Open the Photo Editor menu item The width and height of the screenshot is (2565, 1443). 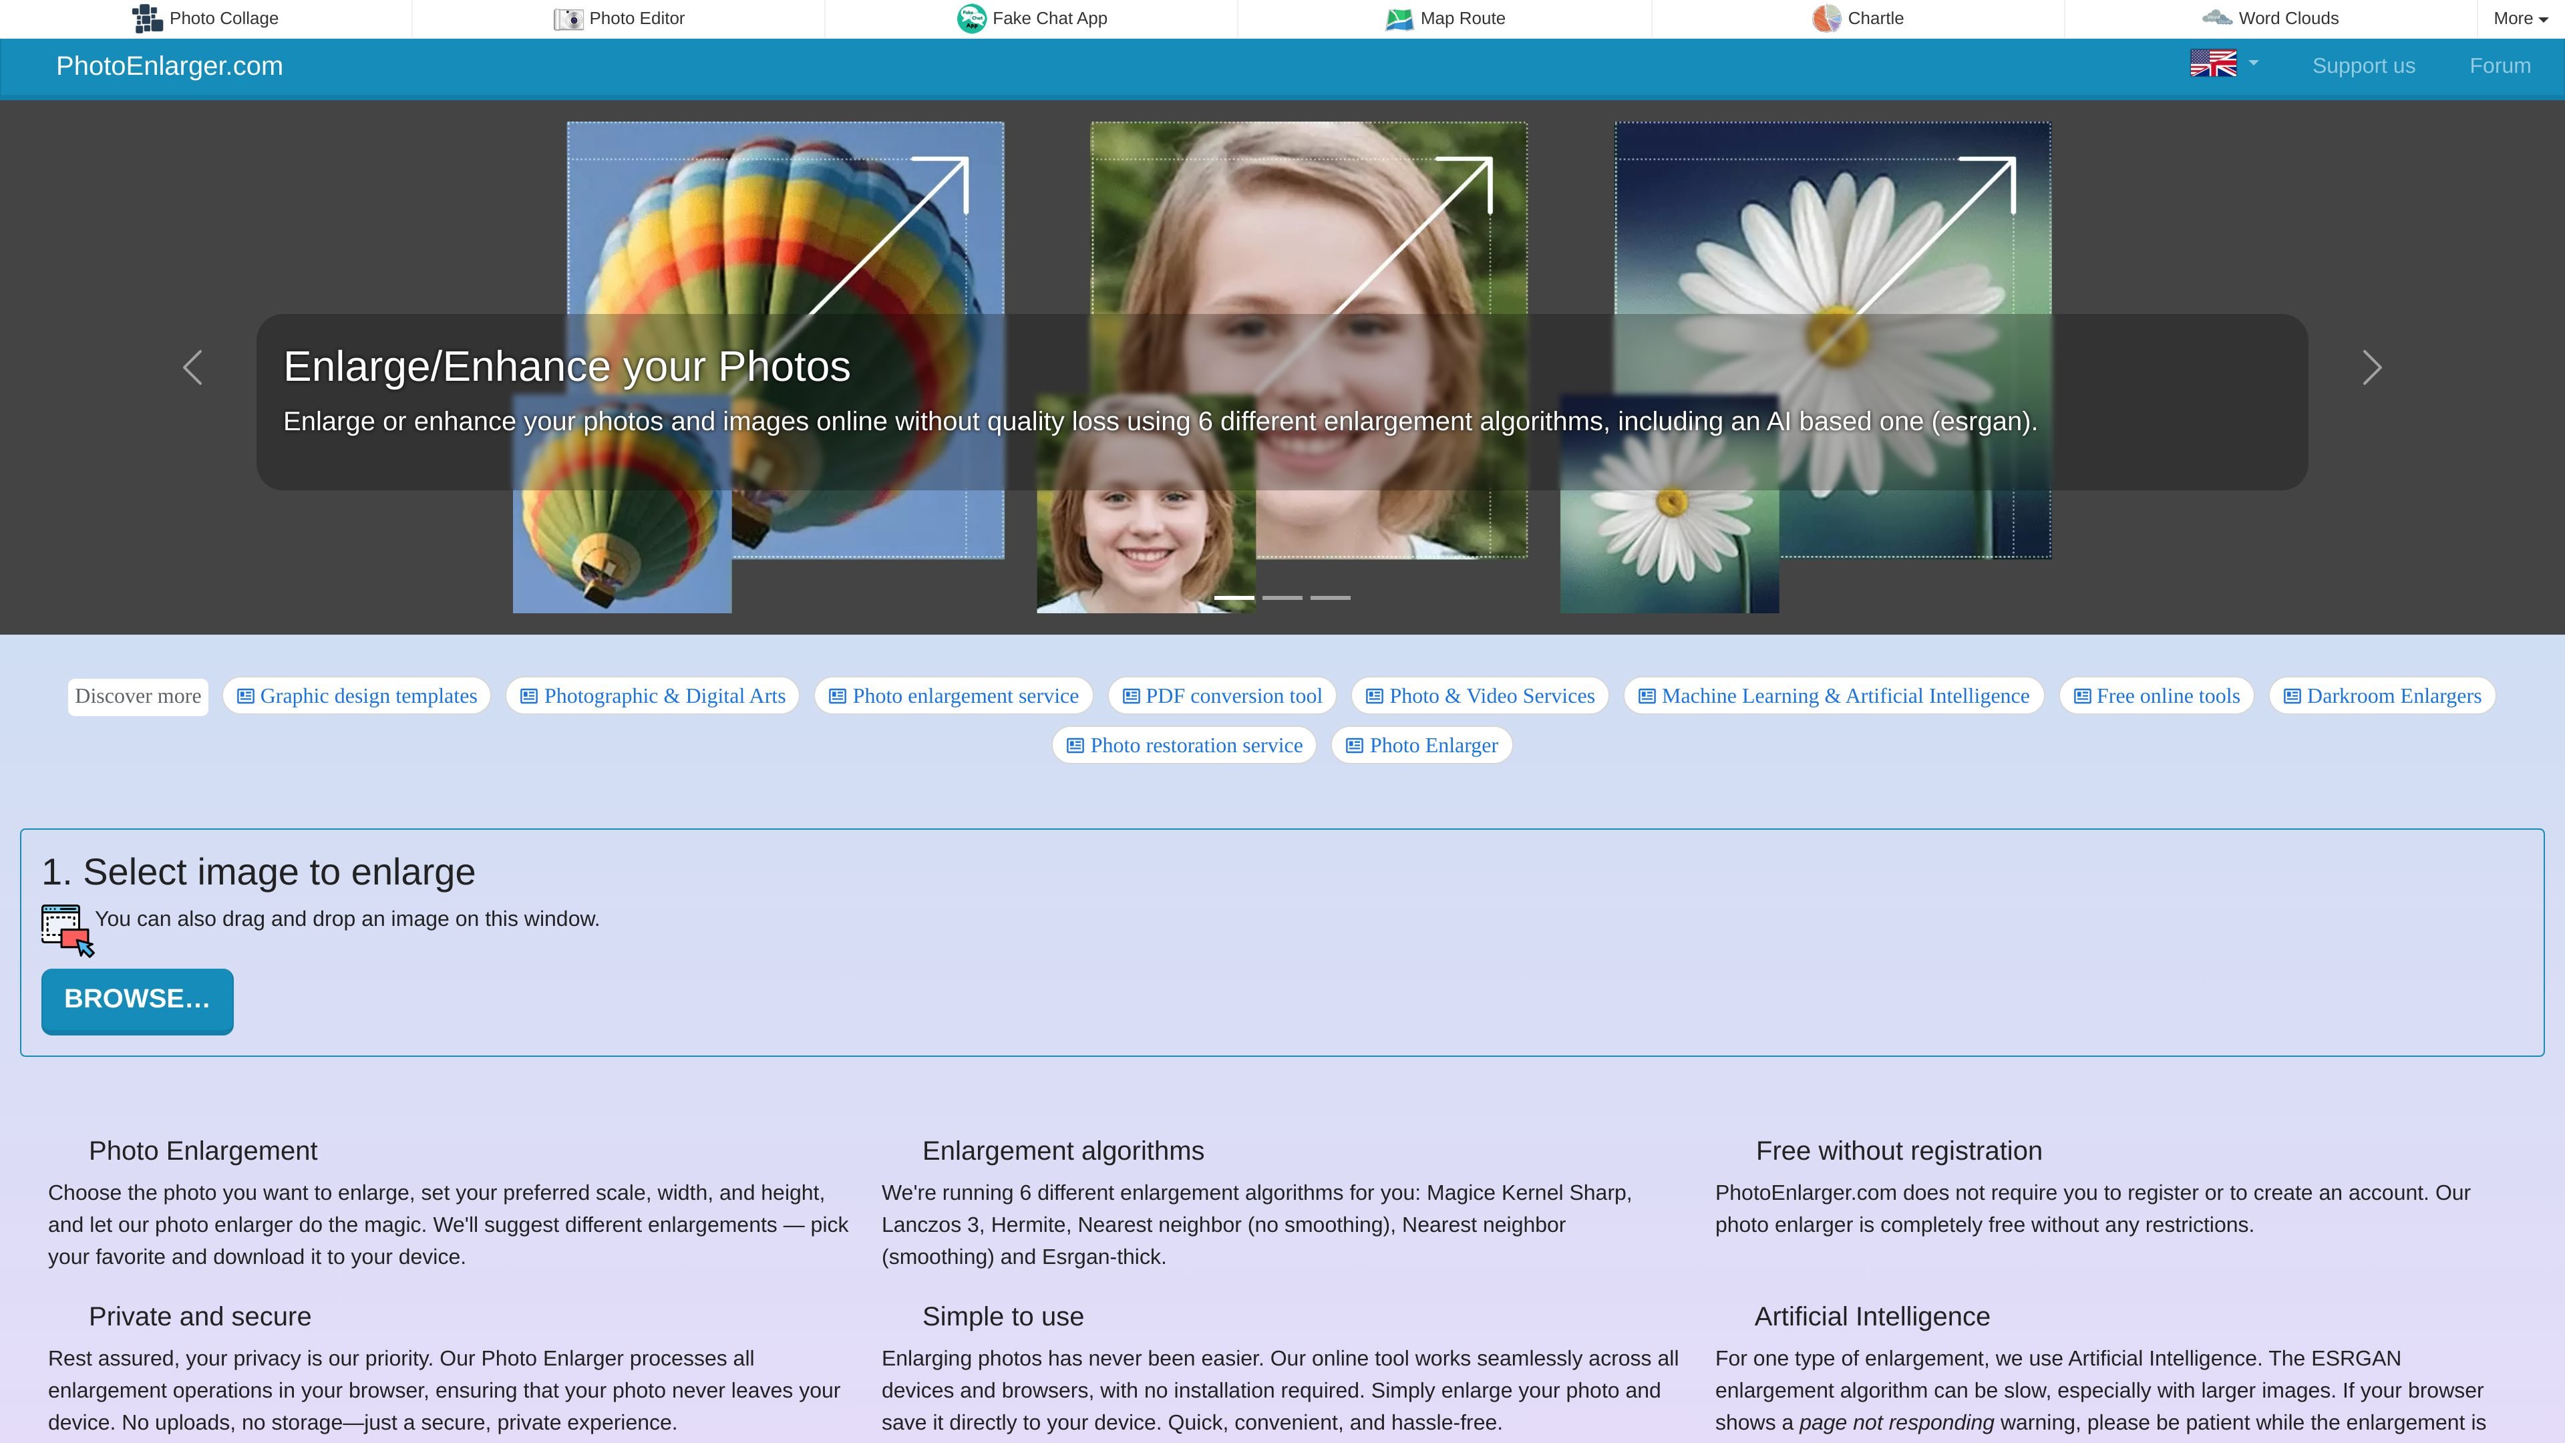pos(619,18)
